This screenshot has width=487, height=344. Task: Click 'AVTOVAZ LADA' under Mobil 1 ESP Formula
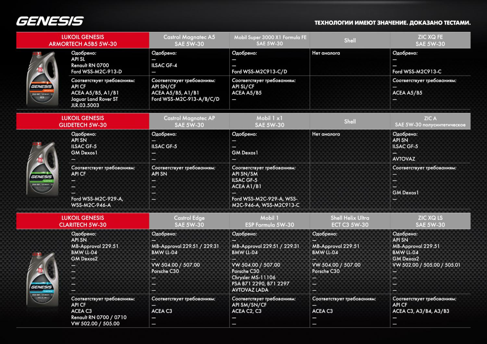pos(250,290)
